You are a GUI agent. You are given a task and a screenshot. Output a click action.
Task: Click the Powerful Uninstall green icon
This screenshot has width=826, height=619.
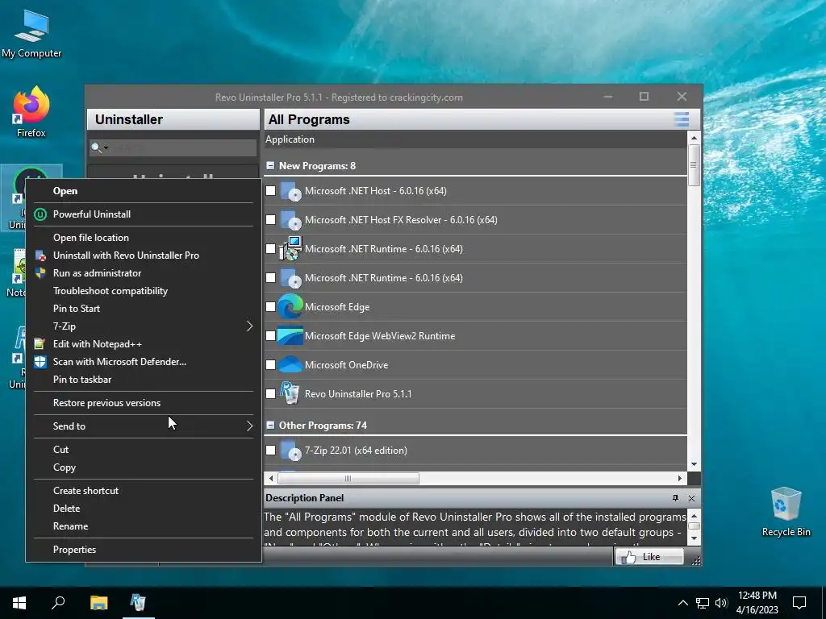[40, 214]
